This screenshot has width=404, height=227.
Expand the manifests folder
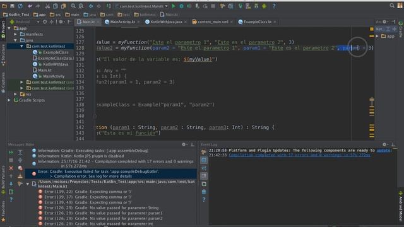point(15,34)
